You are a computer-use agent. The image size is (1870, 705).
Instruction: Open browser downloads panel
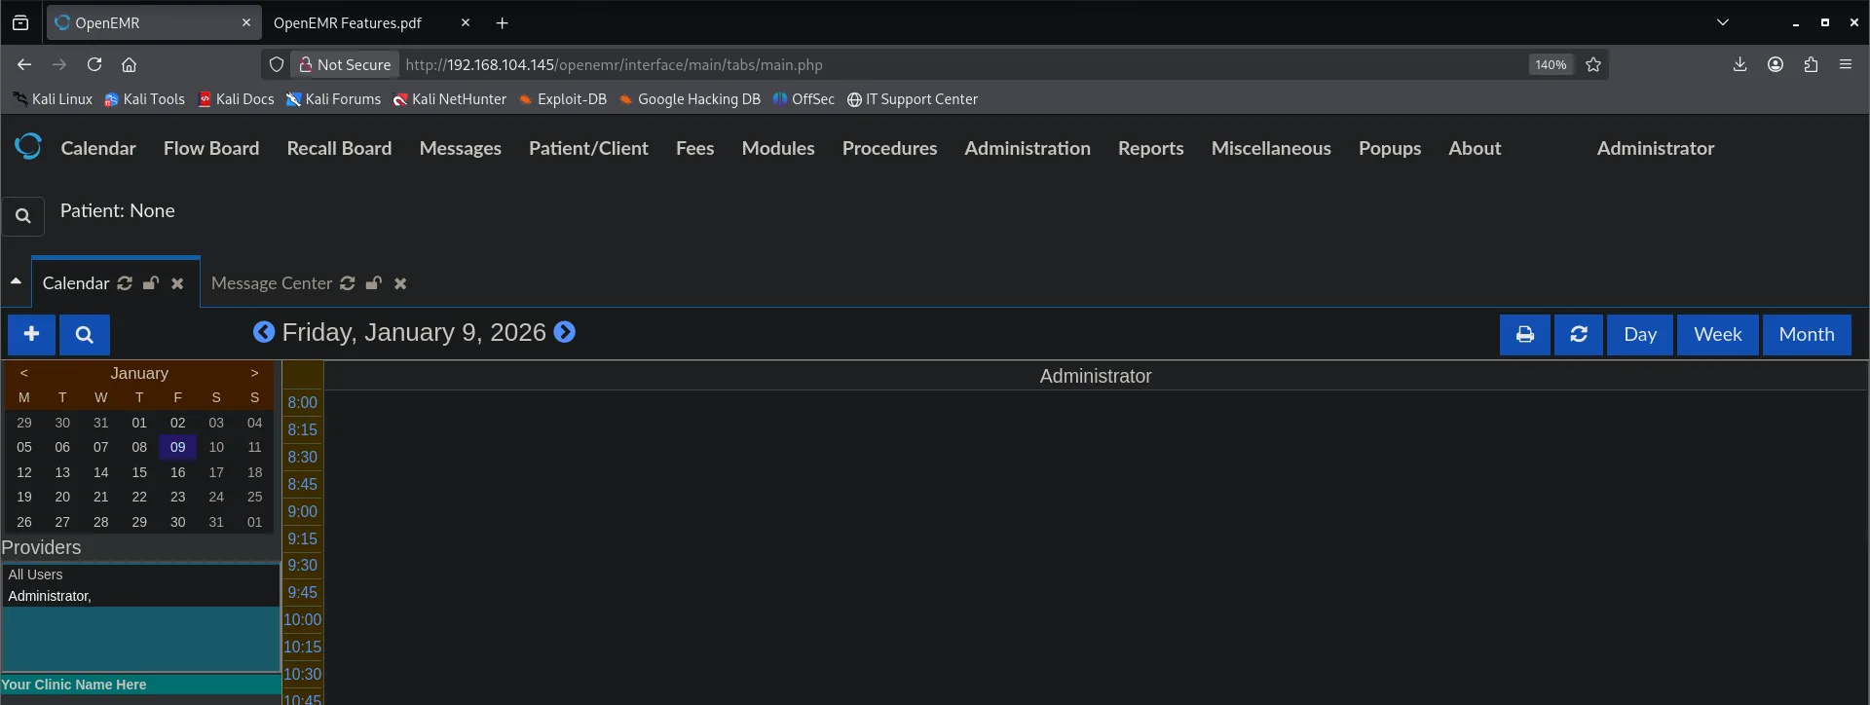click(x=1739, y=64)
